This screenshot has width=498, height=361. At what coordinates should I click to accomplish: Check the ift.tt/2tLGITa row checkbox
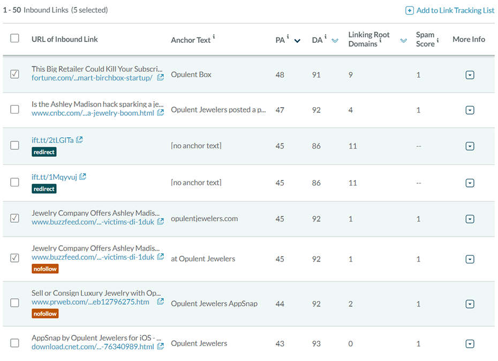coord(14,145)
